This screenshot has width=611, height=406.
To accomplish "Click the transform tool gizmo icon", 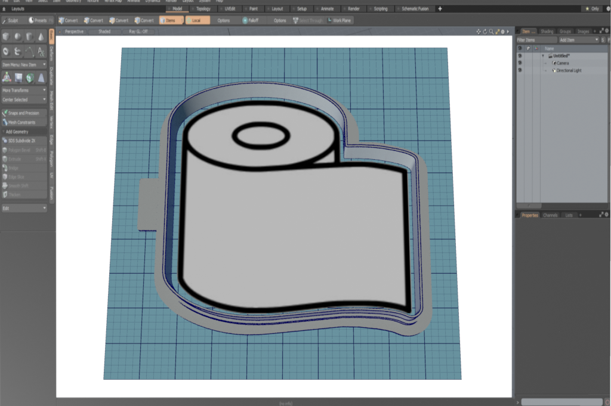I will click(7, 77).
